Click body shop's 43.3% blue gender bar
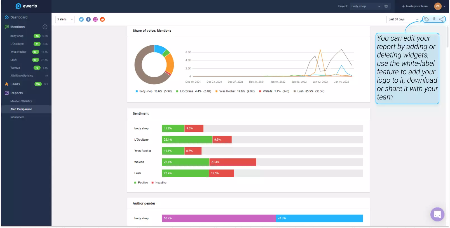Viewport: 450px width, 228px height. [x=319, y=218]
